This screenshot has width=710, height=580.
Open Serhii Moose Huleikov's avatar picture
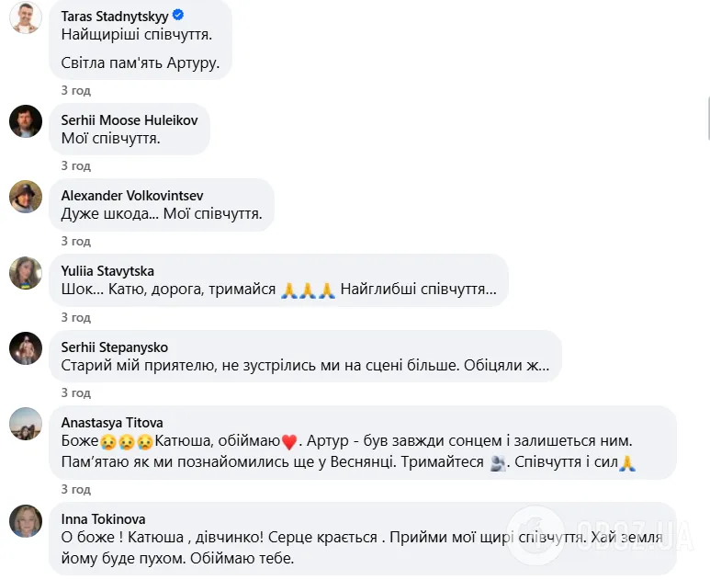pyautogui.click(x=26, y=121)
